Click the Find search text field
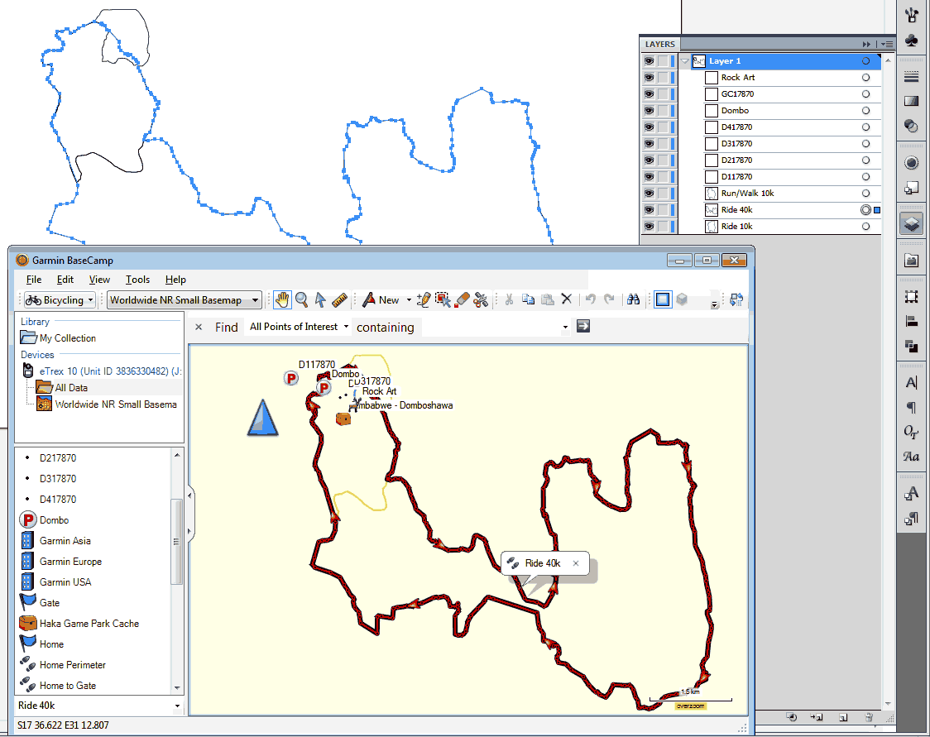Screen dimensions: 930x737 pyautogui.click(x=491, y=327)
